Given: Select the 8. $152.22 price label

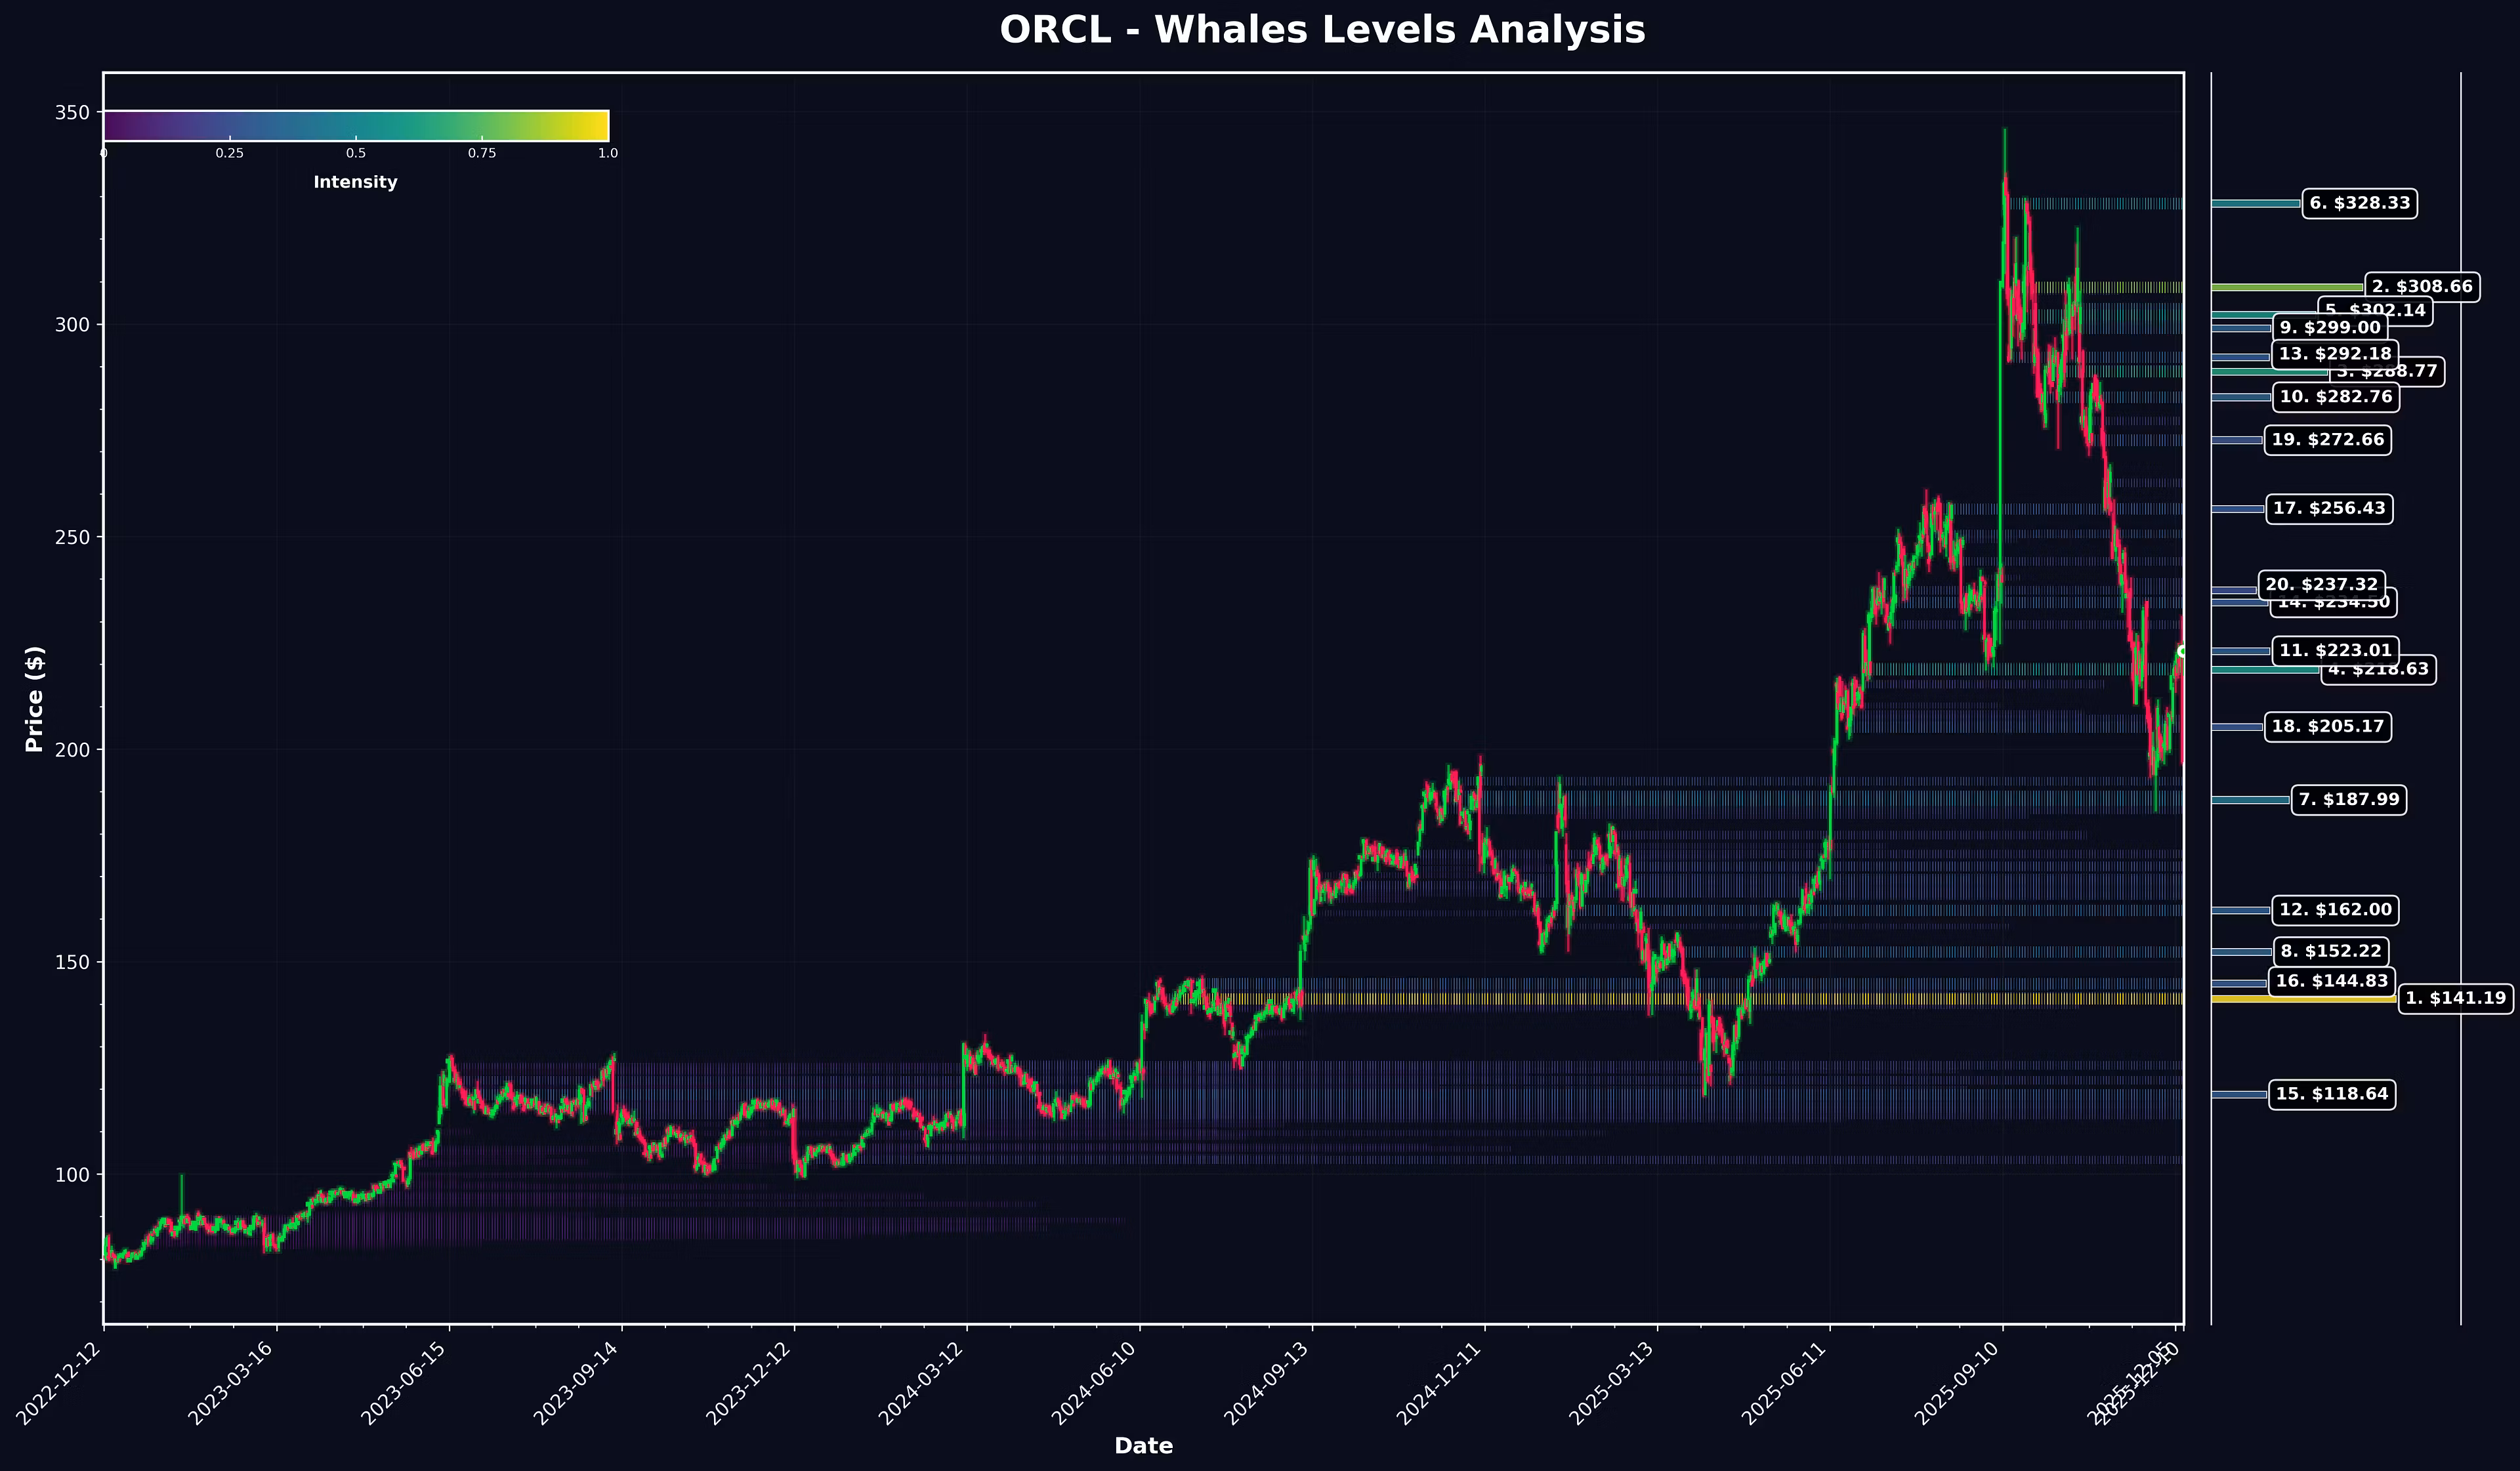Looking at the screenshot, I should click(x=2330, y=951).
